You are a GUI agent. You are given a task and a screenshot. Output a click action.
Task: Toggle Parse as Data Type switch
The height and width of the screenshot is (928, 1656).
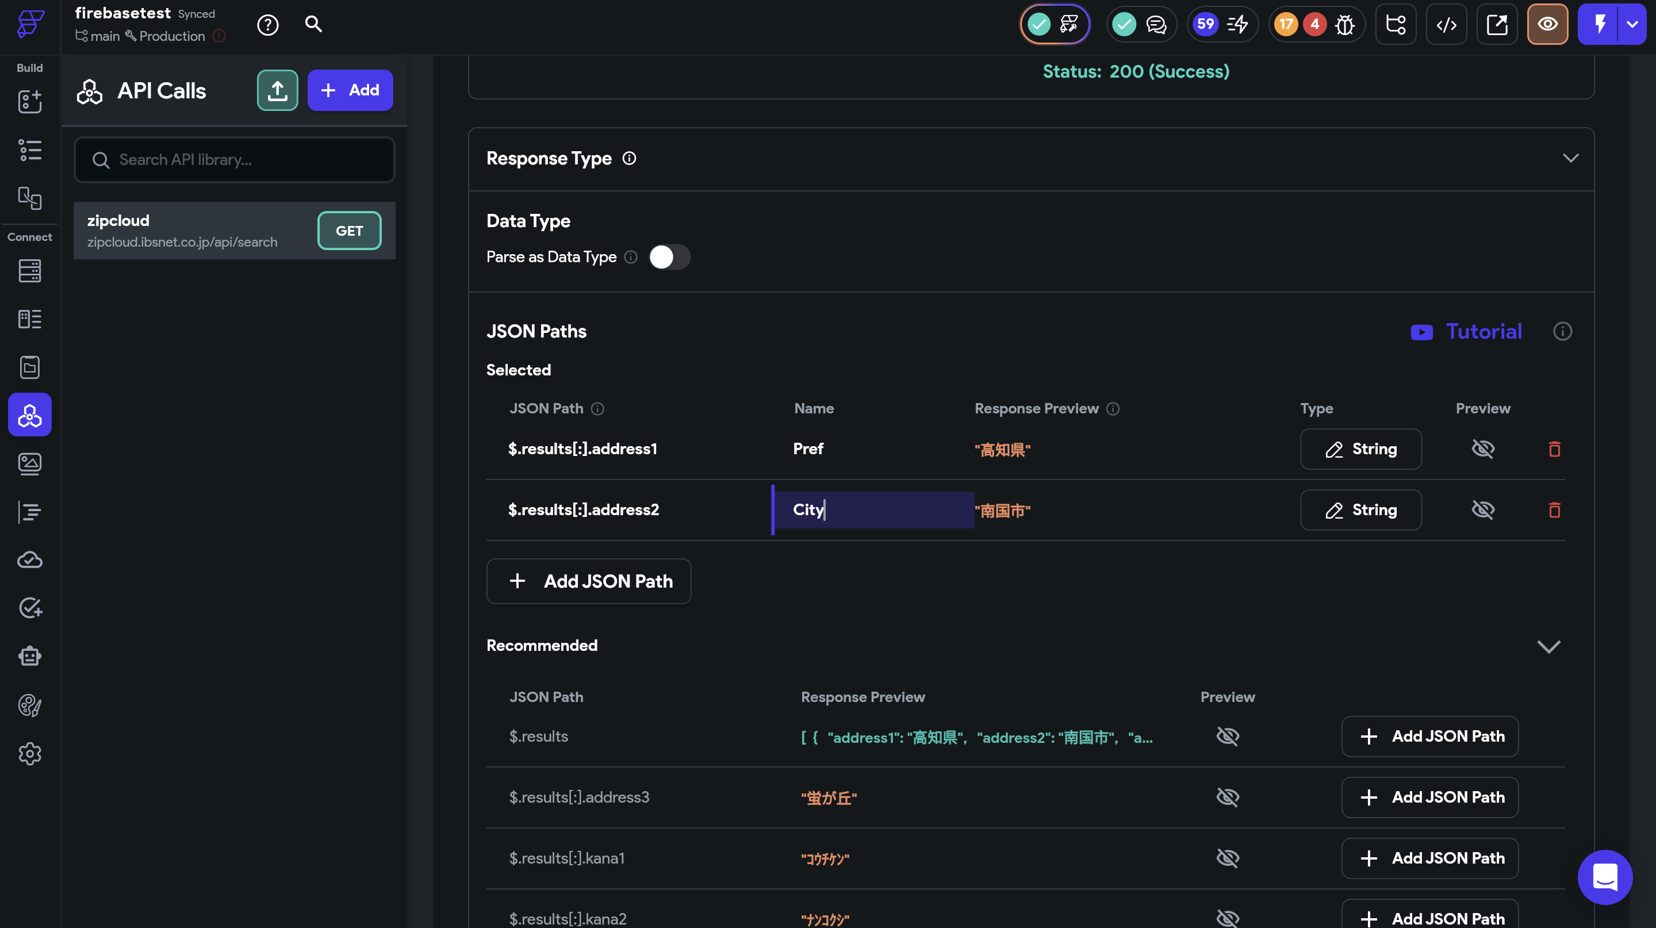(669, 257)
